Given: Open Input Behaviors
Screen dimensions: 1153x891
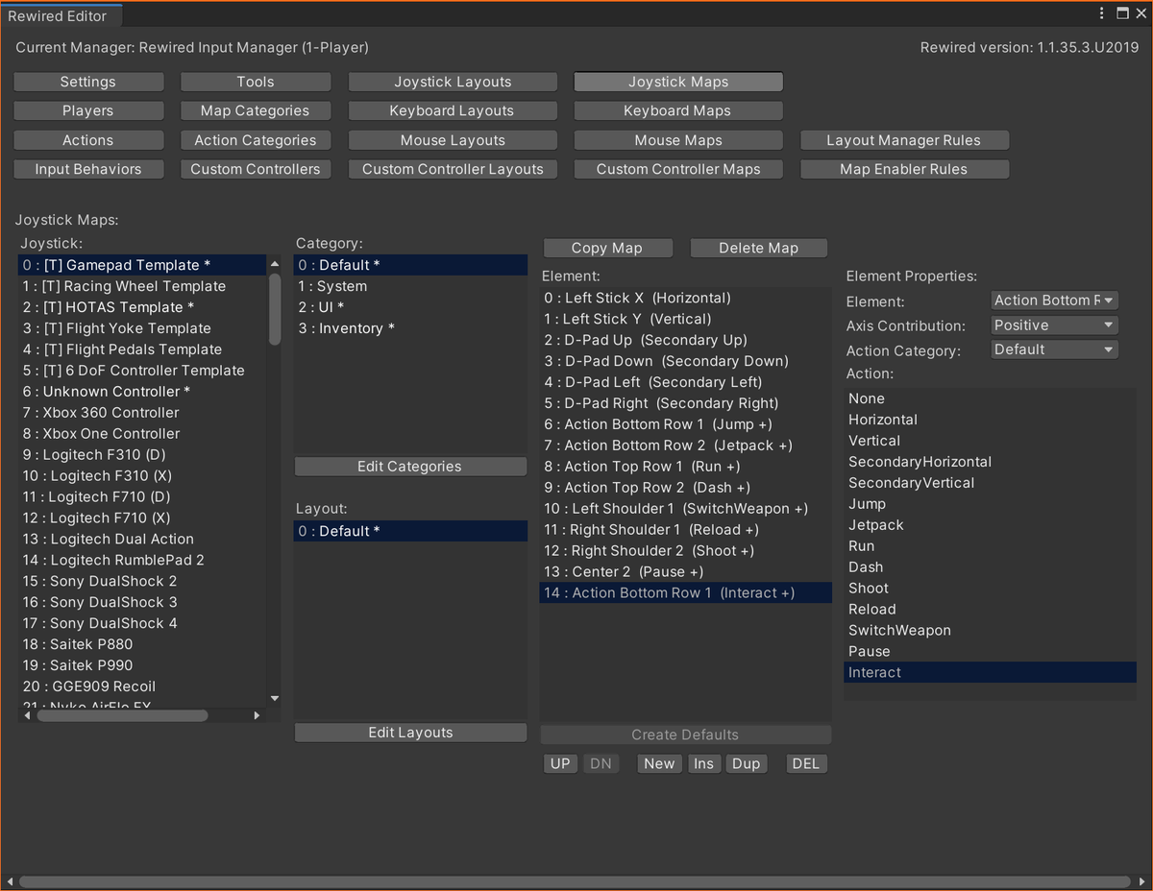Looking at the screenshot, I should pyautogui.click(x=88, y=169).
